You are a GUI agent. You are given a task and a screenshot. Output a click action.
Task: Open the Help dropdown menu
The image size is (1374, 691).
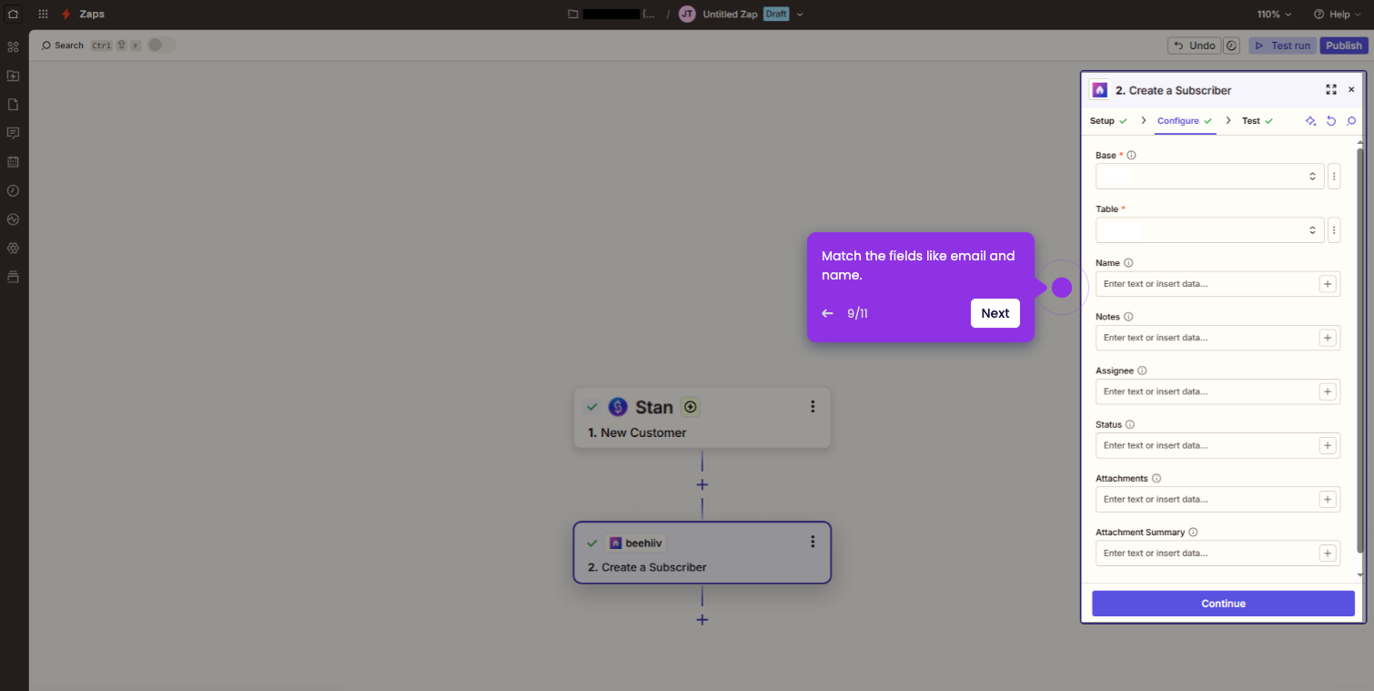click(x=1338, y=14)
